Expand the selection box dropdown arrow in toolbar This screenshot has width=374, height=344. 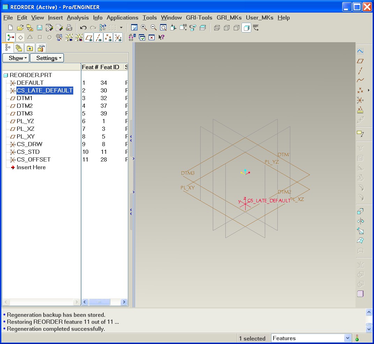121,28
